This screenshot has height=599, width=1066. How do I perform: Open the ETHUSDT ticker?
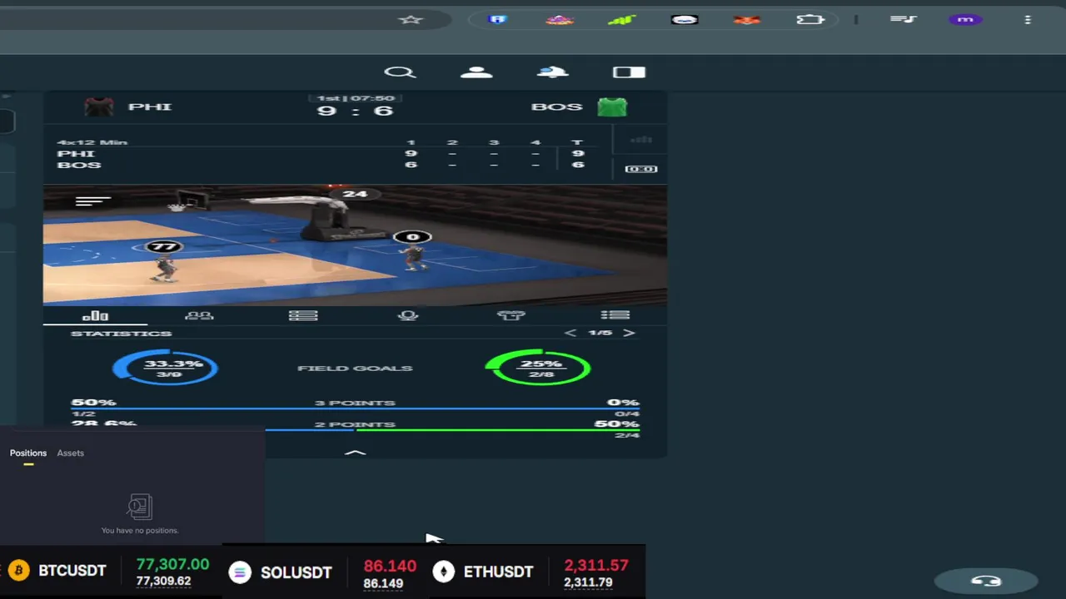pyautogui.click(x=498, y=572)
